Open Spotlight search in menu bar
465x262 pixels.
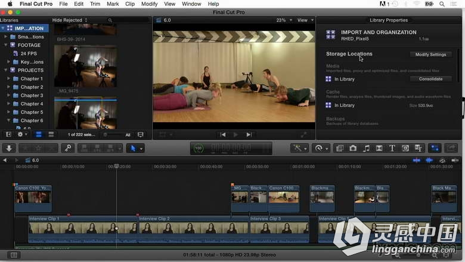tap(442, 4)
